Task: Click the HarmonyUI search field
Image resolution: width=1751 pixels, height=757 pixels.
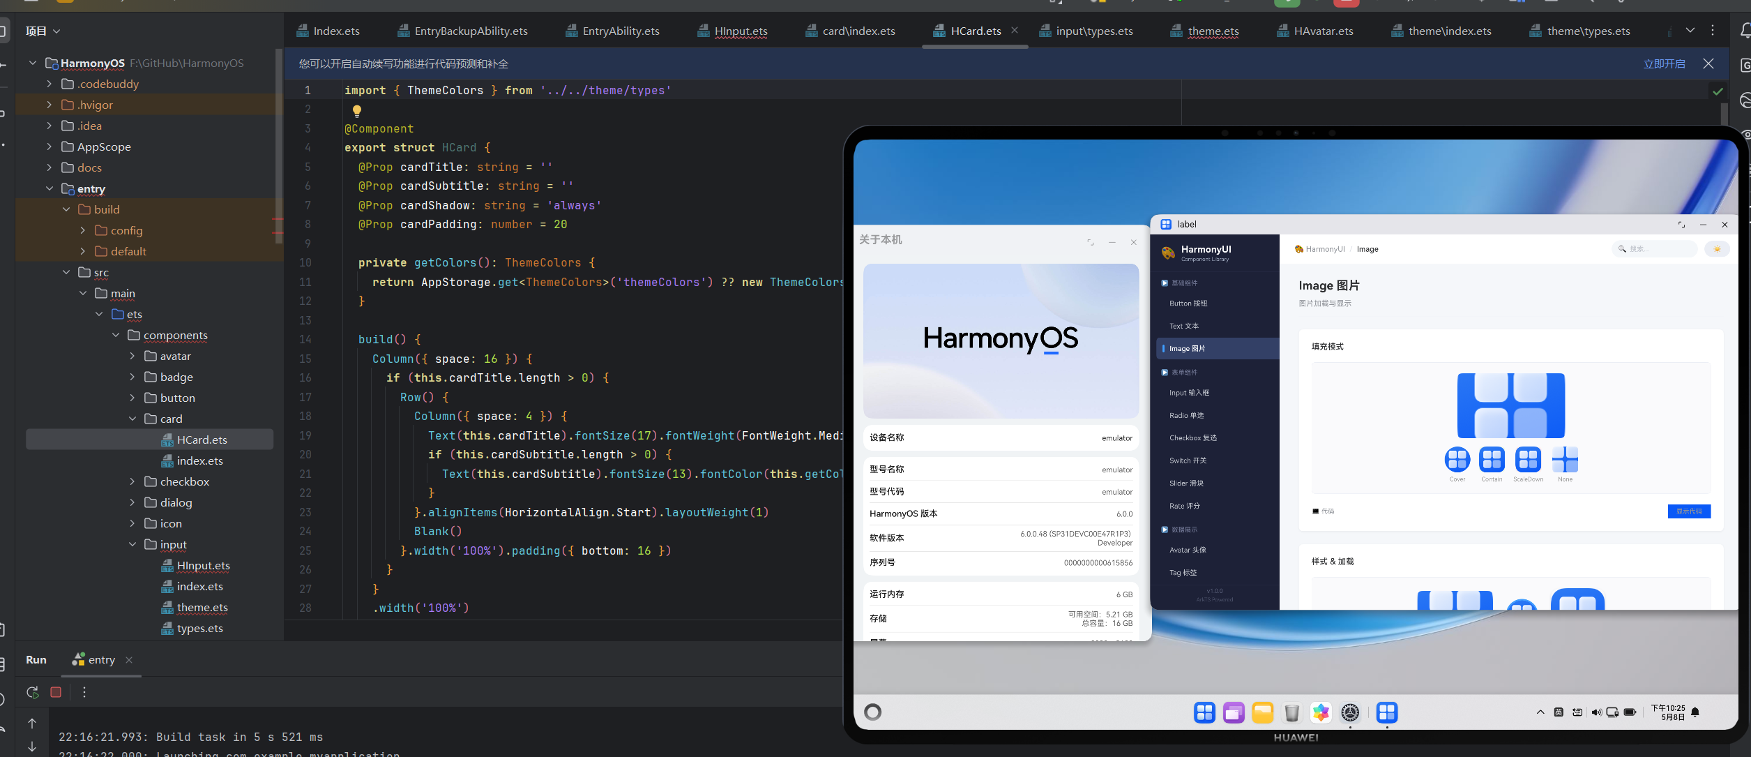Action: pyautogui.click(x=1655, y=249)
